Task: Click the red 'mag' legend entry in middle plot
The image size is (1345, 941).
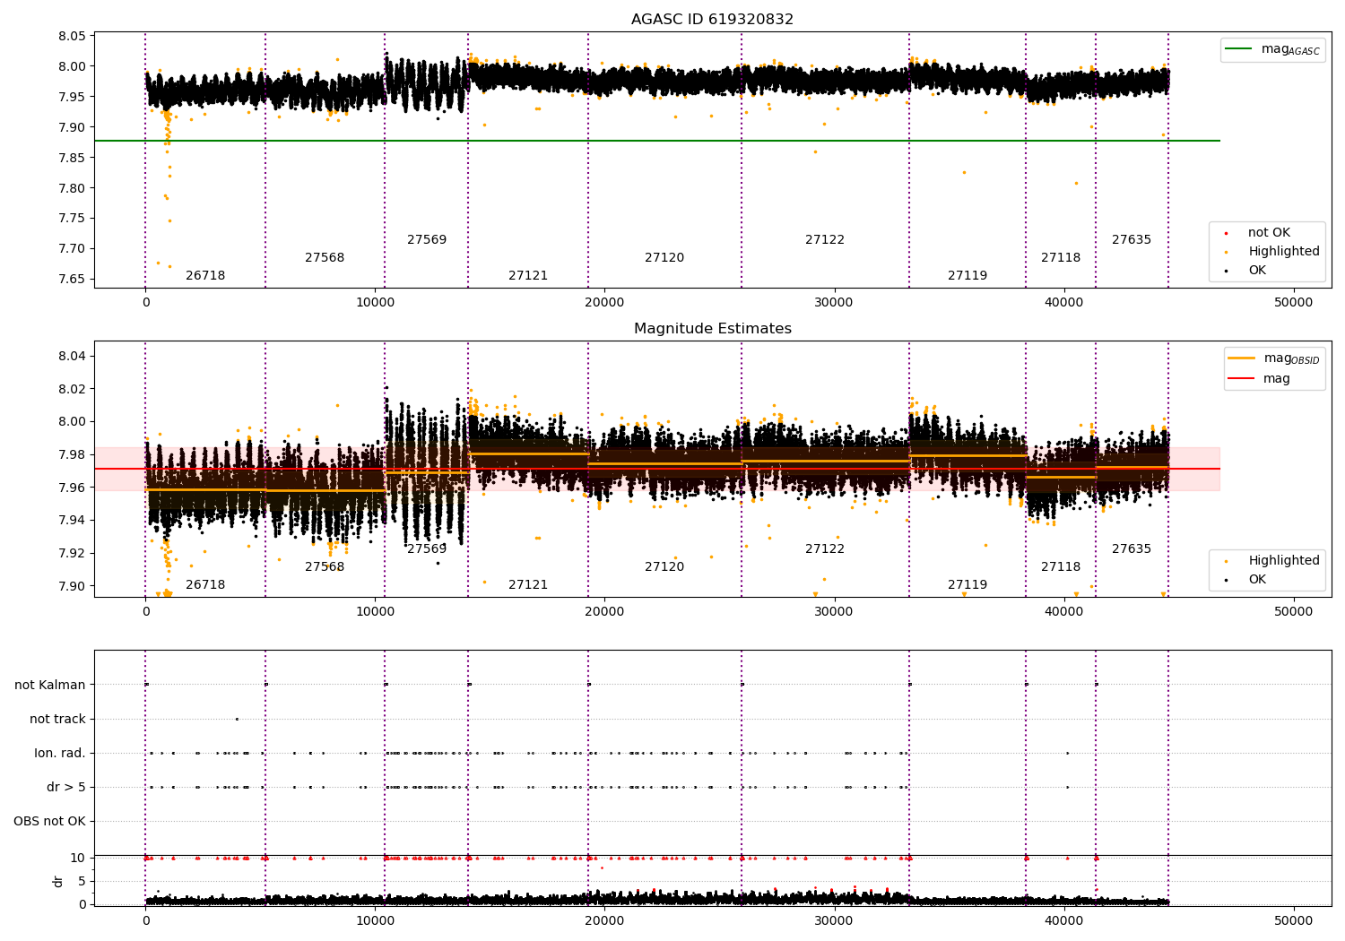Action: pos(1260,379)
